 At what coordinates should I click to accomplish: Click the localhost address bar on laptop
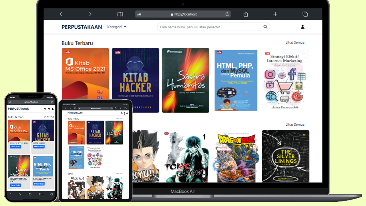pos(183,14)
